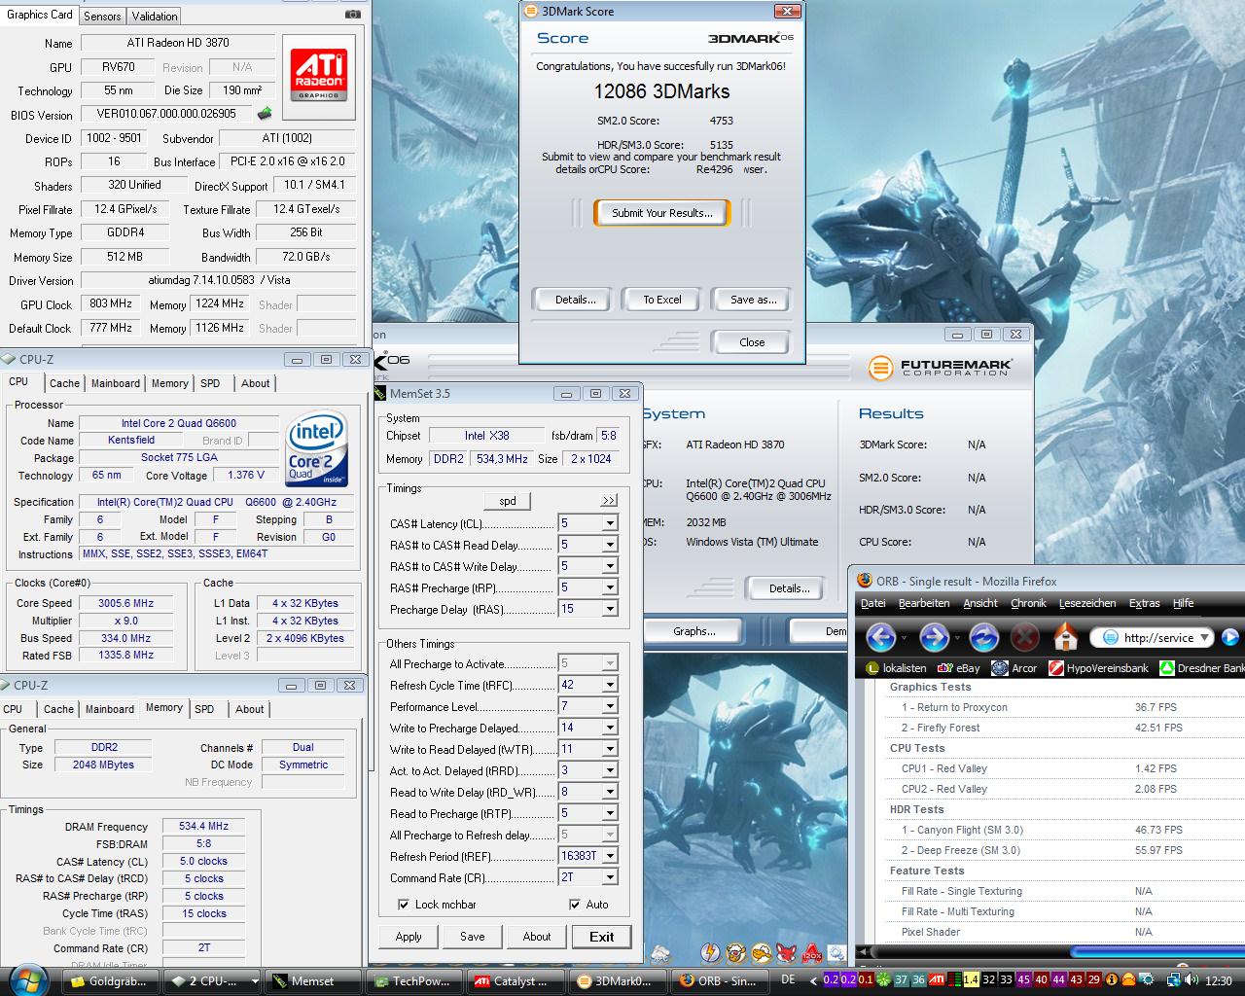The image size is (1245, 996).
Task: Expand MemSet timings with >> button
Action: 609,500
